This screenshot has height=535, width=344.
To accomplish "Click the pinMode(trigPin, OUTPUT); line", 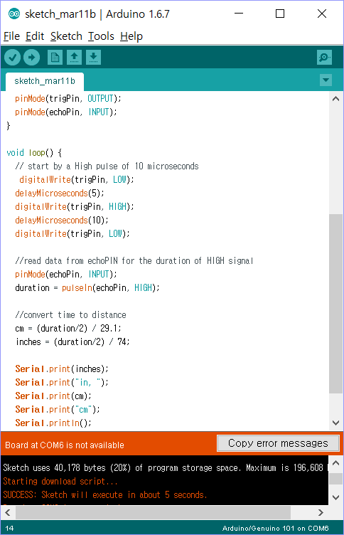I will pyautogui.click(x=68, y=99).
